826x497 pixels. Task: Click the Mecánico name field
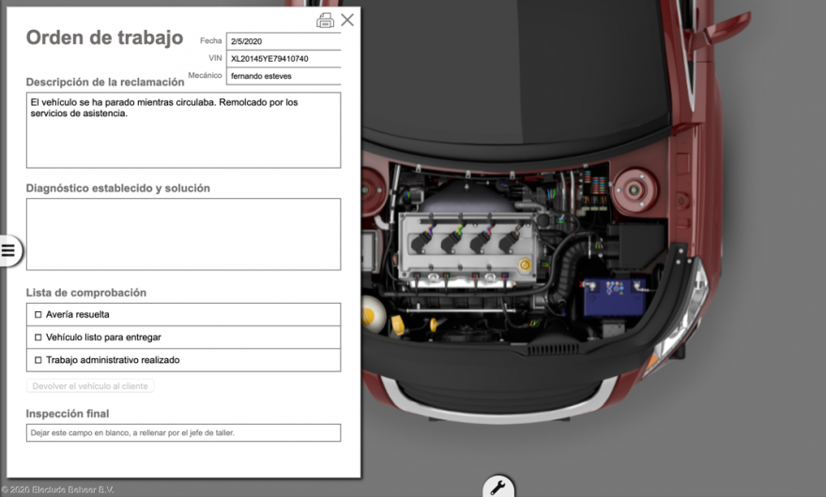pos(283,76)
